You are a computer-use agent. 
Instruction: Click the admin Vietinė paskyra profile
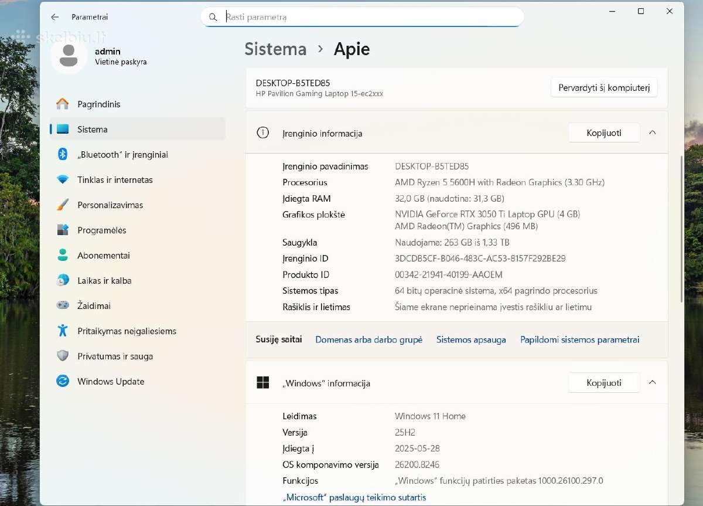[100, 56]
